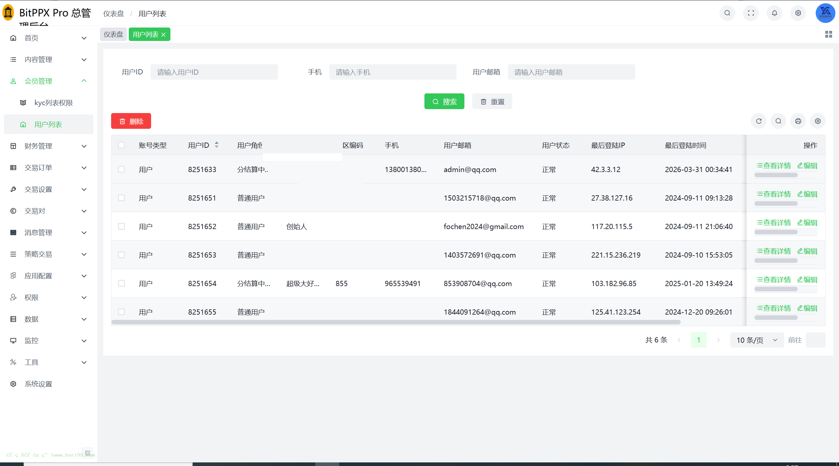Click the BitPPX Pro logo icon

tap(8, 12)
